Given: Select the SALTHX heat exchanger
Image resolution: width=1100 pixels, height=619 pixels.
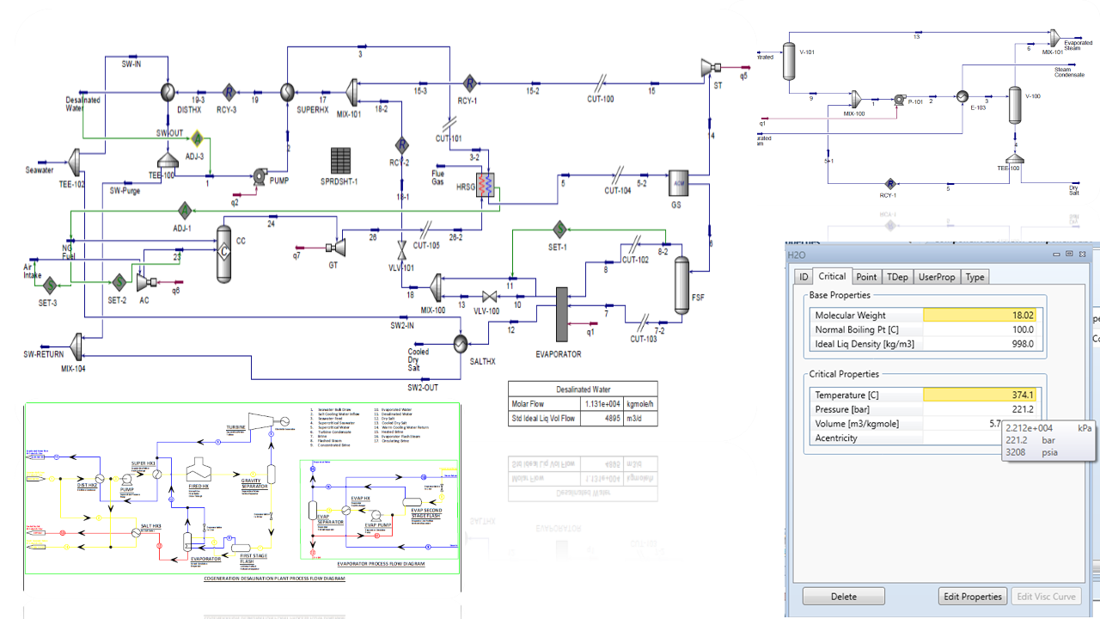Looking at the screenshot, I should [461, 343].
